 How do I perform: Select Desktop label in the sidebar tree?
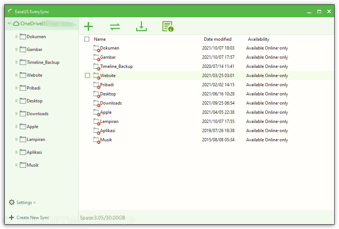(x=34, y=101)
